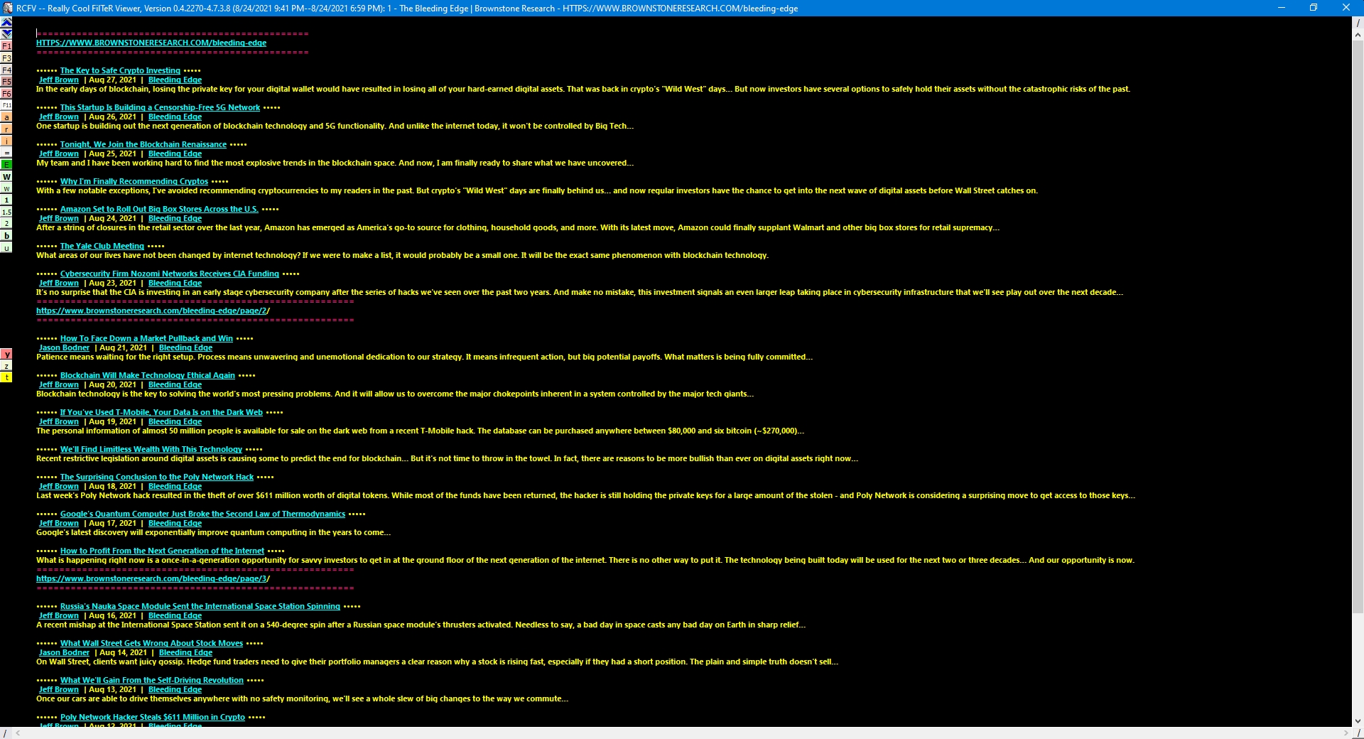Click the 'u' sidebar button
The image size is (1364, 739).
pyautogui.click(x=6, y=247)
